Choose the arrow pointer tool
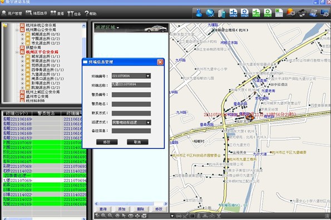 point(124,216)
